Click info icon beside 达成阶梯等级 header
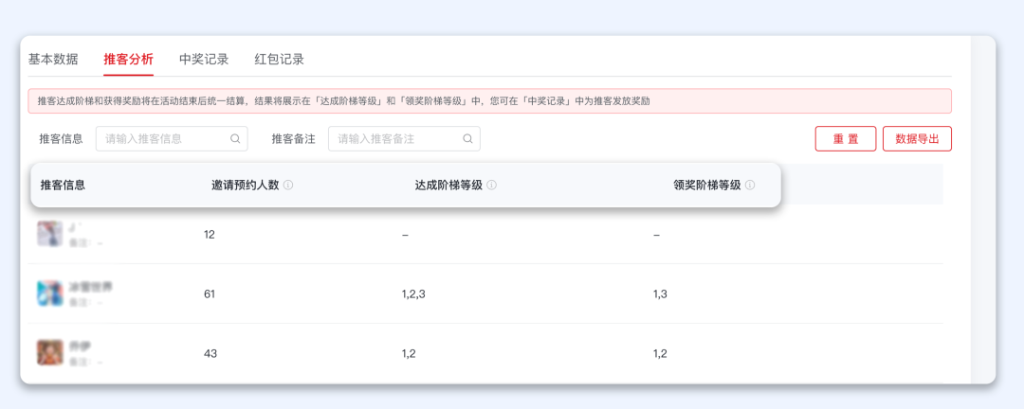 pyautogui.click(x=492, y=186)
